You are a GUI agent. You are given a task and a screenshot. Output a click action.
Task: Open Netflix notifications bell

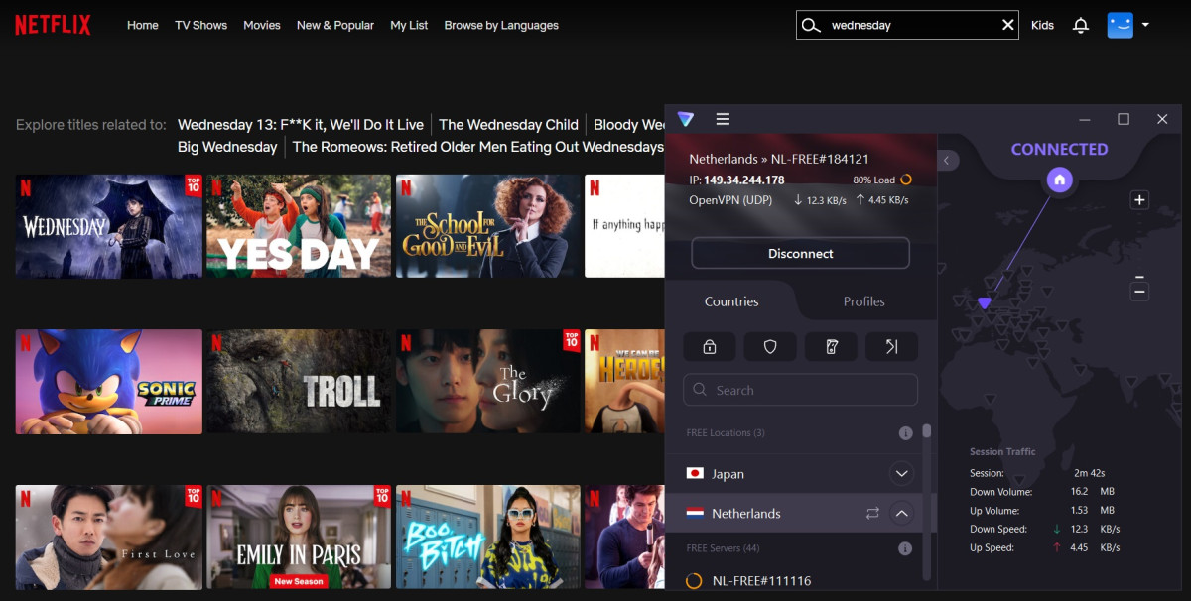tap(1081, 26)
